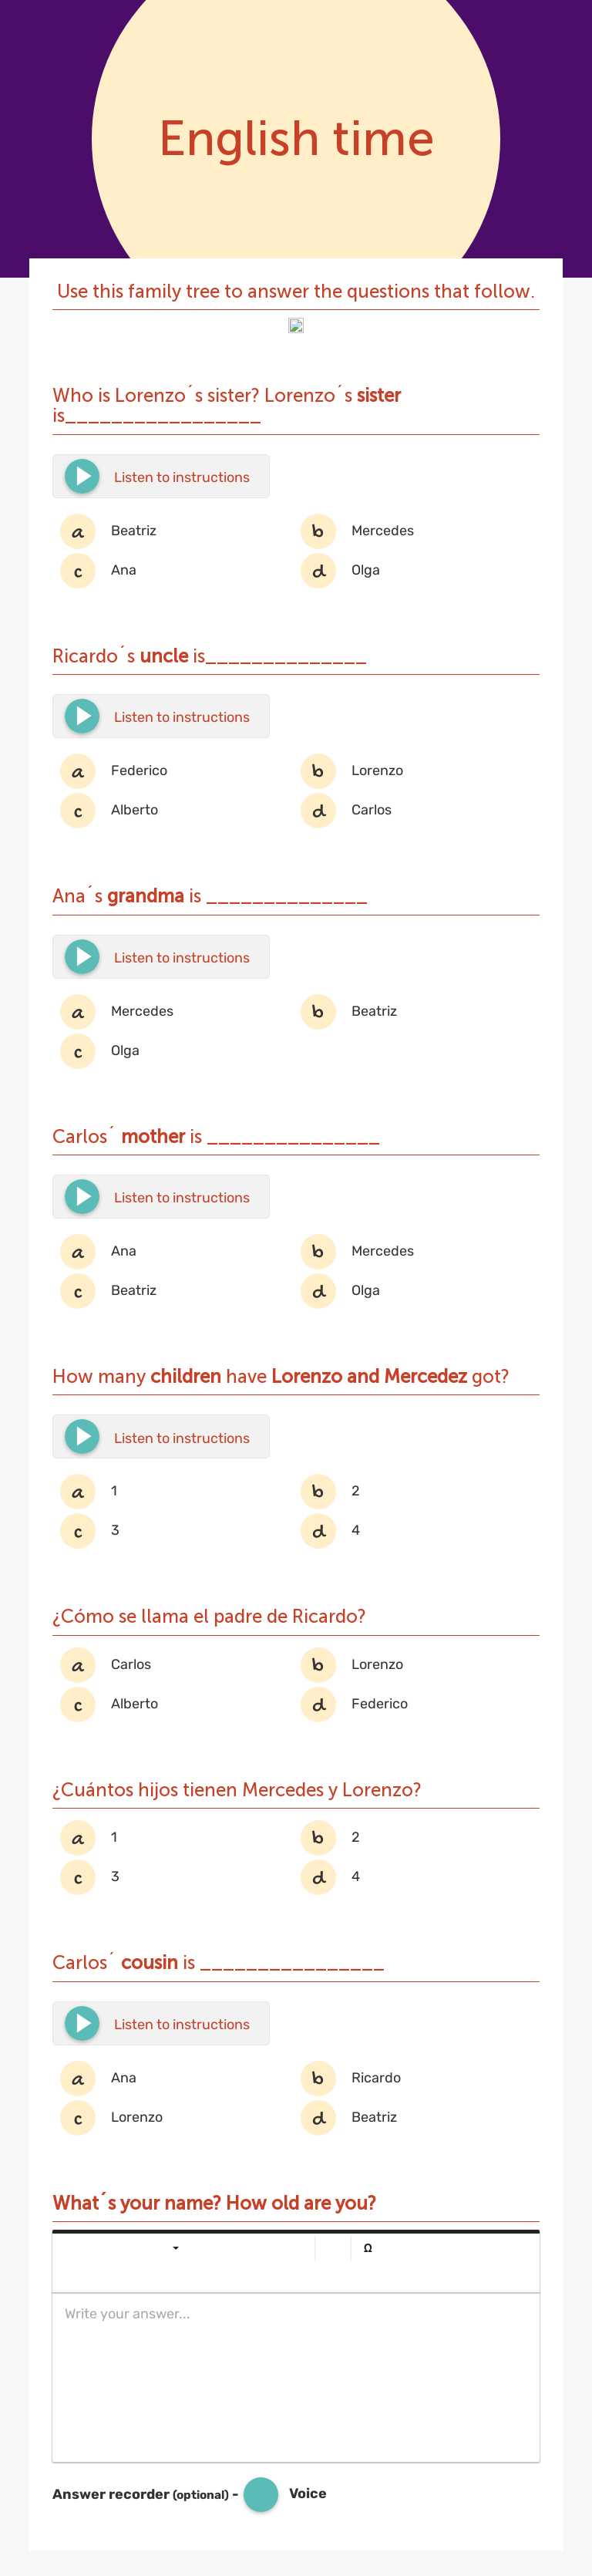
Task: Play audio for Carlos' cousin question
Action: [x=83, y=2023]
